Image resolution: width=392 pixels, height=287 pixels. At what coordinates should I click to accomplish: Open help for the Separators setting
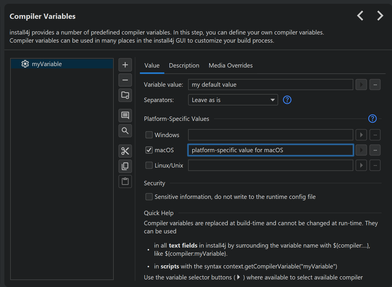click(x=287, y=100)
